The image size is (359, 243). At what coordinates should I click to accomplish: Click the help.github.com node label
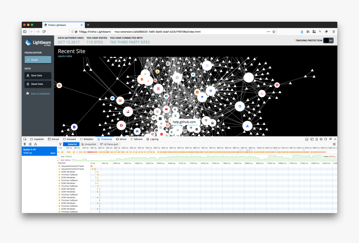click(185, 122)
